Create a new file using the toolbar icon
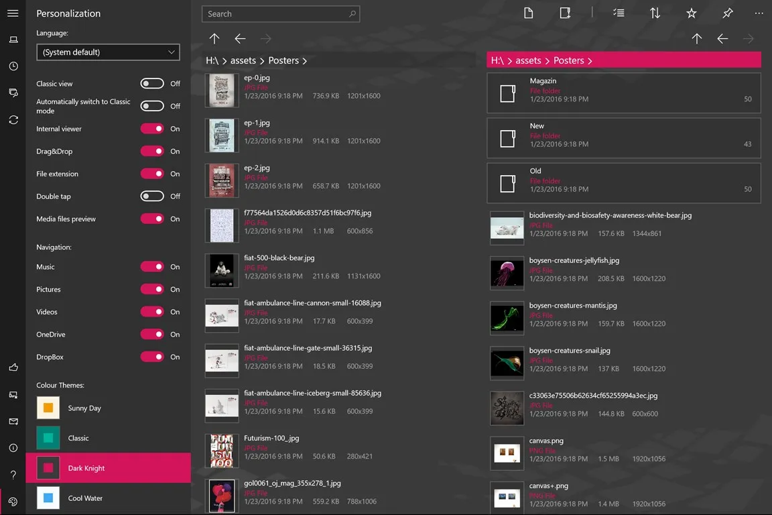 [x=529, y=13]
